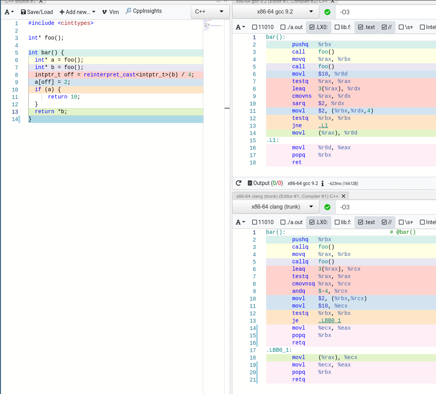Image resolution: width=436 pixels, height=394 pixels.
Task: Uncheck the .LX0: labels filter in clang pane
Action: click(x=318, y=222)
